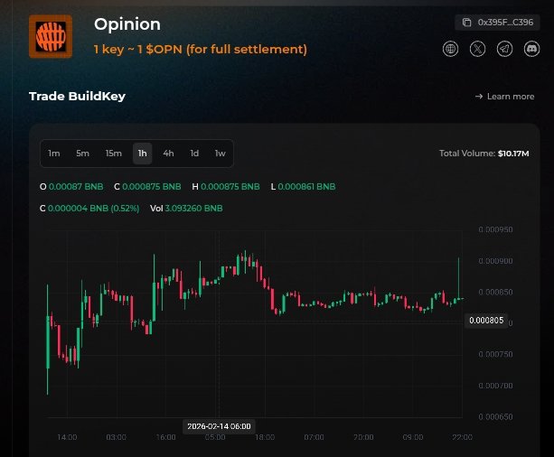The image size is (554, 457).
Task: Switch chart to 1d interval
Action: tap(194, 154)
